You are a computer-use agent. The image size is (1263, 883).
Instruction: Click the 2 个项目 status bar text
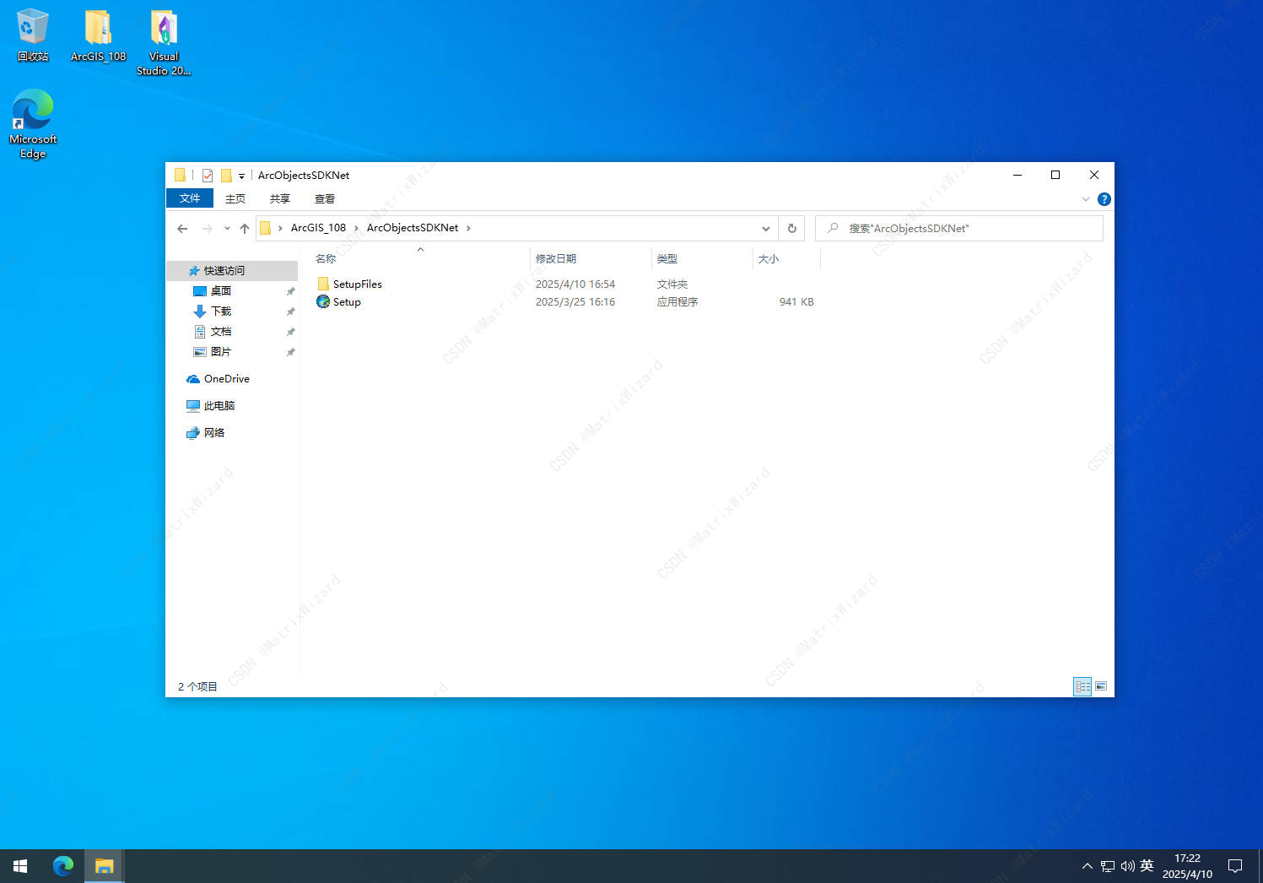(x=197, y=687)
